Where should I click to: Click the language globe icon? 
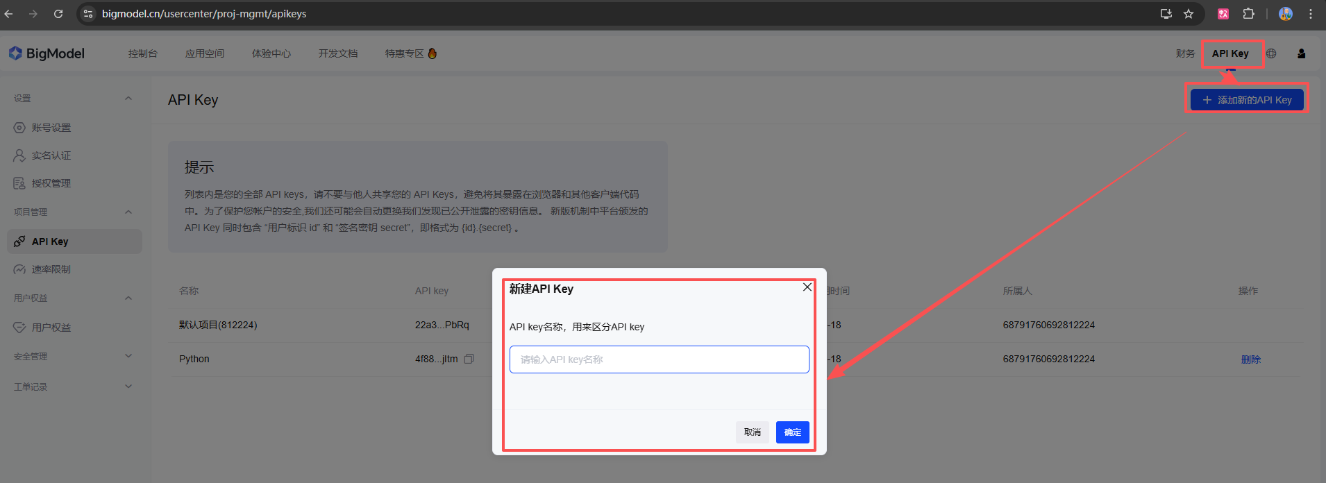tap(1271, 53)
